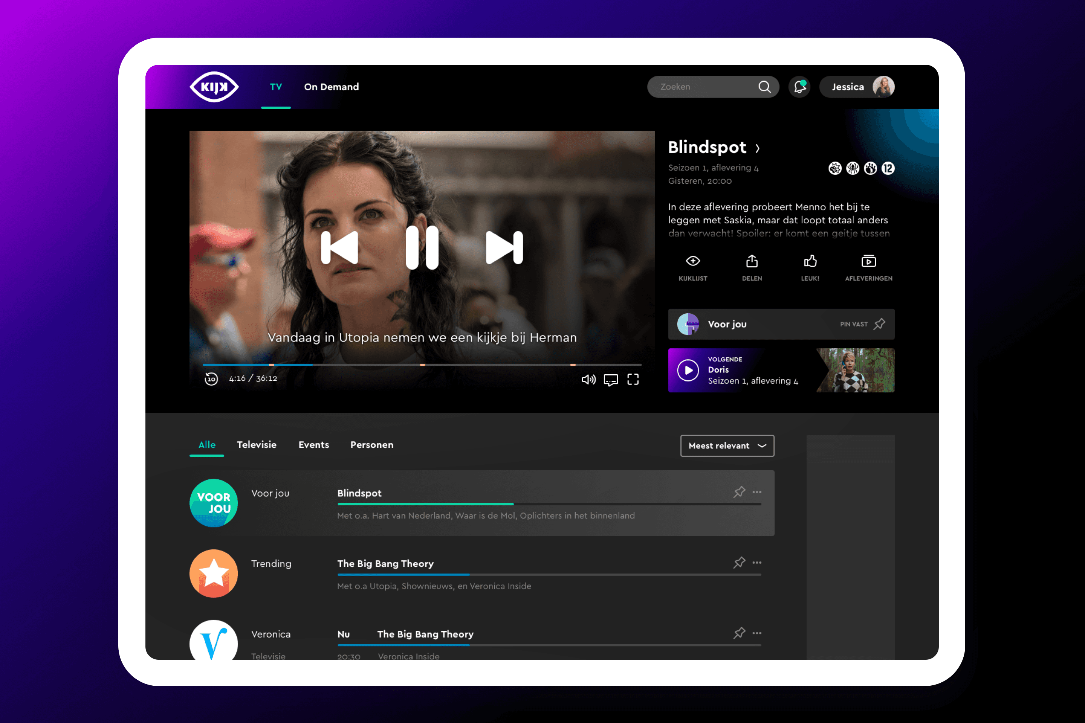Click the search magnifier icon
The image size is (1085, 723).
point(764,87)
